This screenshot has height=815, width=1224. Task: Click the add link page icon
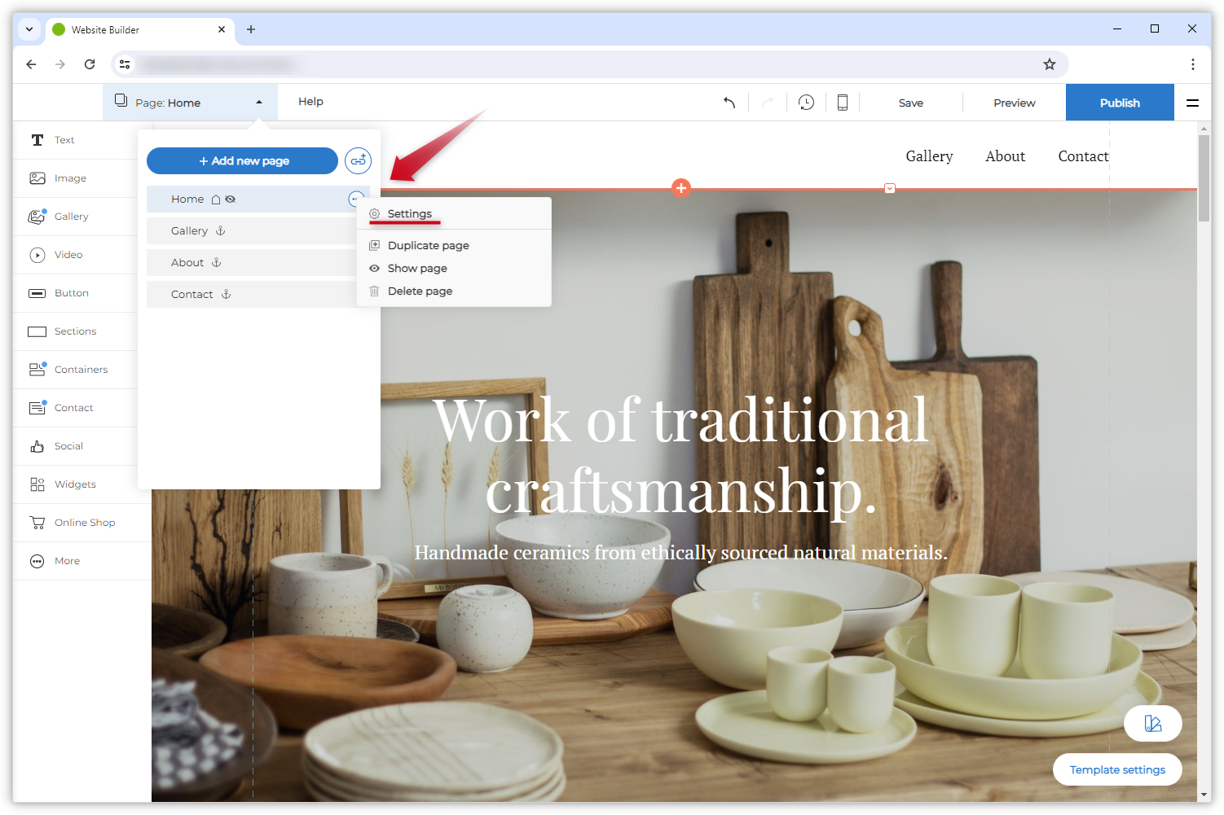tap(358, 160)
